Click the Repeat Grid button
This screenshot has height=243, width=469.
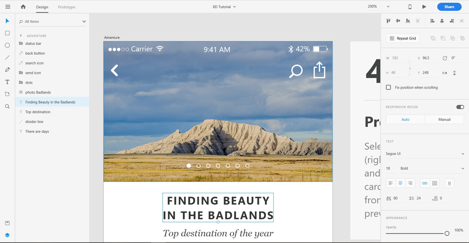[x=403, y=38]
